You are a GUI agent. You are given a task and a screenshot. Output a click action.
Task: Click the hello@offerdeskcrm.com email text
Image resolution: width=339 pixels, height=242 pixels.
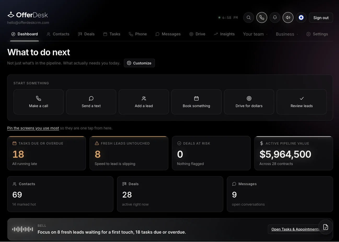(28, 23)
